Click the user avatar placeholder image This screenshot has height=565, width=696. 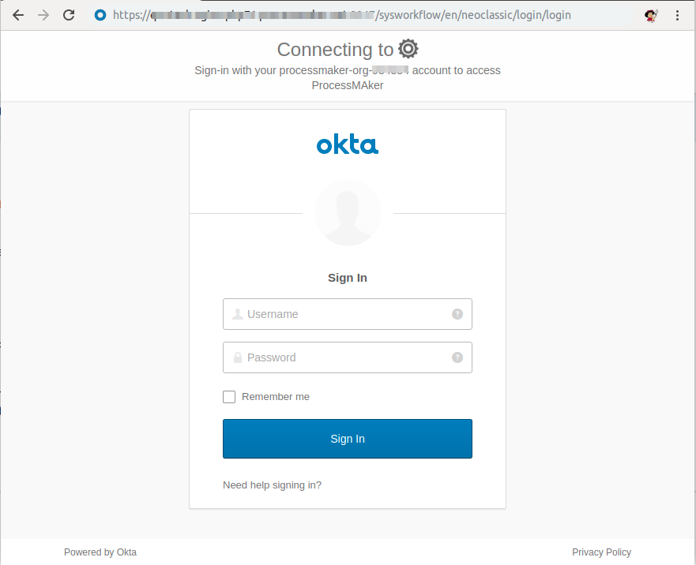click(x=348, y=212)
